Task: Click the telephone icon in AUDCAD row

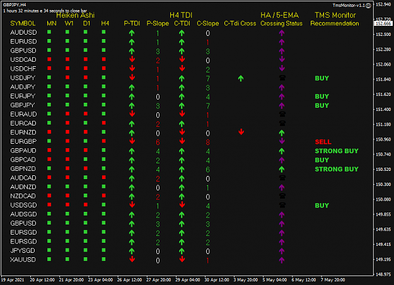Action: click(x=282, y=178)
